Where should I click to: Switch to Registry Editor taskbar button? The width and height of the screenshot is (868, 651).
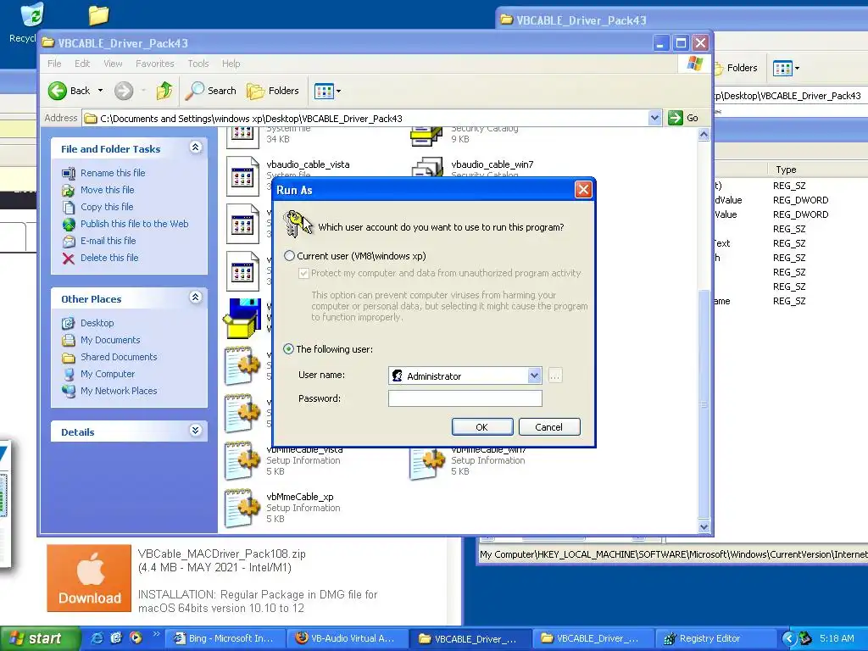[x=715, y=639]
